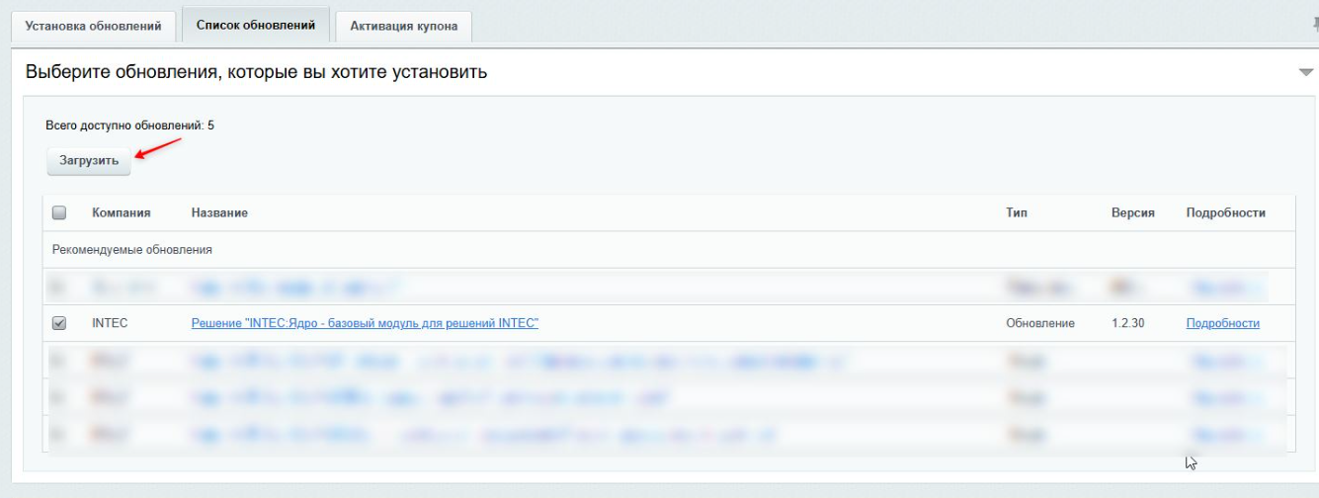Switch to the Установка обновлений tab
The height and width of the screenshot is (498, 1319).
coord(94,26)
